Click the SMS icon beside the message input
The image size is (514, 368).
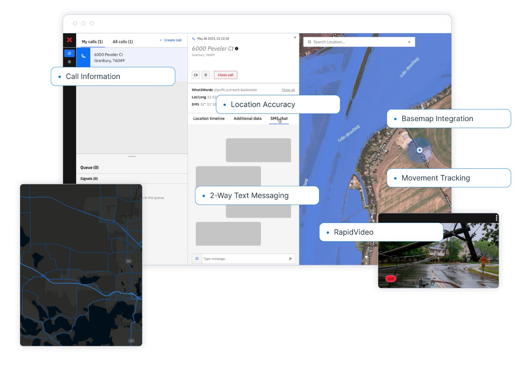click(197, 258)
